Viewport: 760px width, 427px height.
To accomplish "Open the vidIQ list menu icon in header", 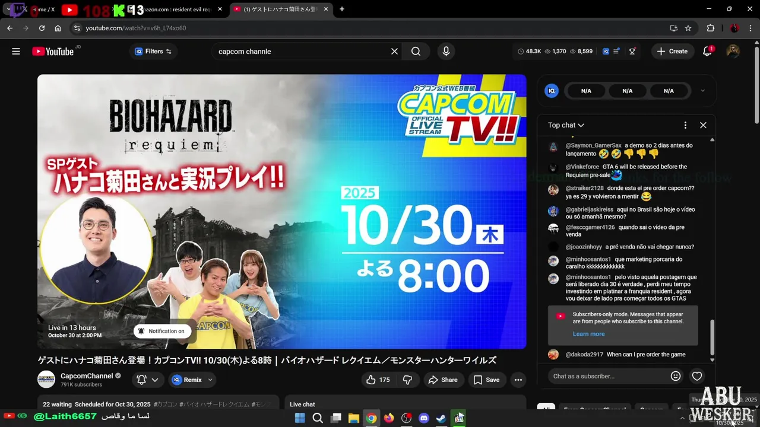I will coord(616,52).
